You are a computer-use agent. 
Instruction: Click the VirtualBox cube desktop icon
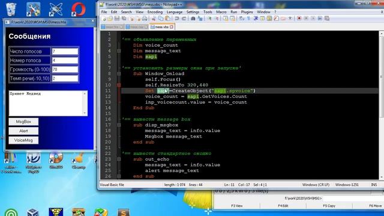tap(33, 212)
